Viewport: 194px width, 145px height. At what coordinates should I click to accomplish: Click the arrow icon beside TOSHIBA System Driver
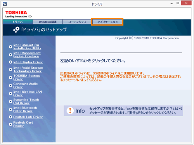10,78
